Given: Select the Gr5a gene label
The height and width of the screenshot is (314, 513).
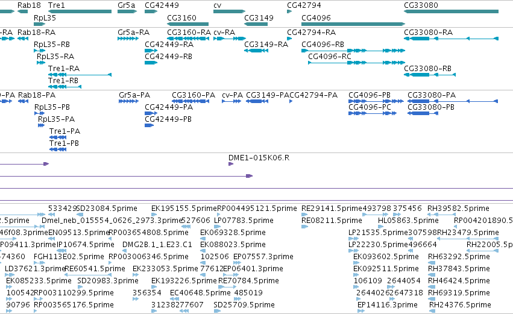Looking at the screenshot, I should pyautogui.click(x=126, y=5).
